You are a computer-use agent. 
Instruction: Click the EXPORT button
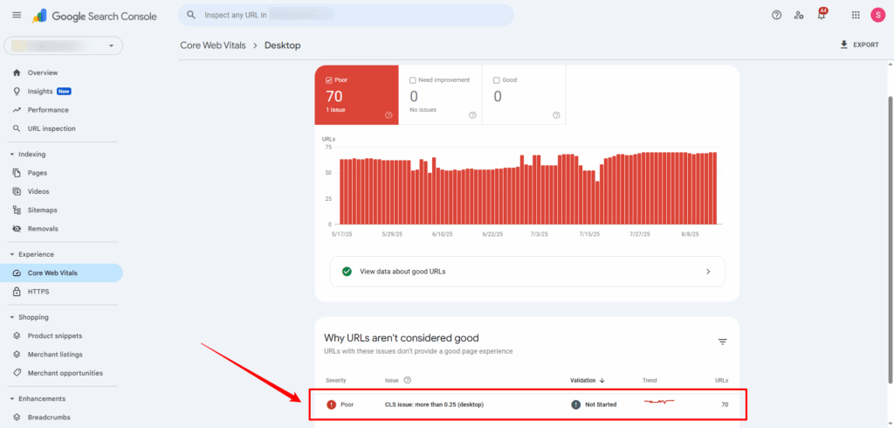pos(859,45)
